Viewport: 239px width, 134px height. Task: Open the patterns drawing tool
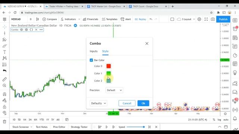(4, 58)
